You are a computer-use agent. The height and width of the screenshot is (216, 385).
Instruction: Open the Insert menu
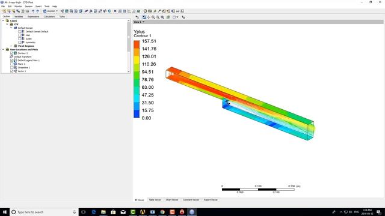tap(38, 7)
